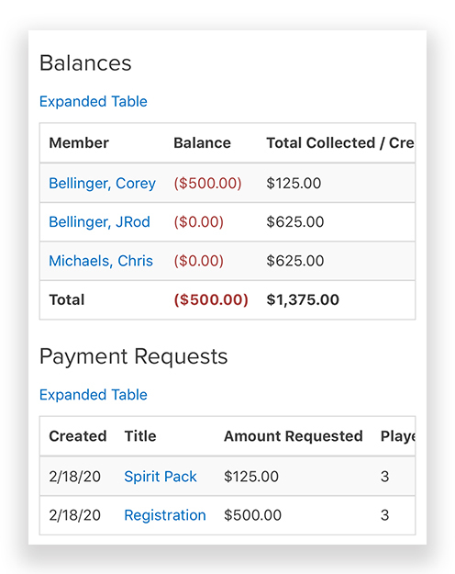The width and height of the screenshot is (455, 574).
Task: Open the Spirit Pack payment request
Action: (x=161, y=477)
